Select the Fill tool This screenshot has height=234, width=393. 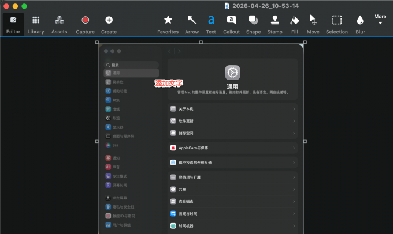tap(295, 25)
